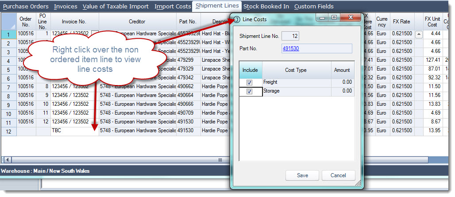Viewport: 455px width, 197px height.
Task: Click the Amount column header in dialog
Action: coord(342,70)
